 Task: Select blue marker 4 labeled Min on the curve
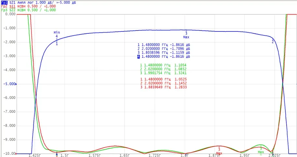click(57, 36)
